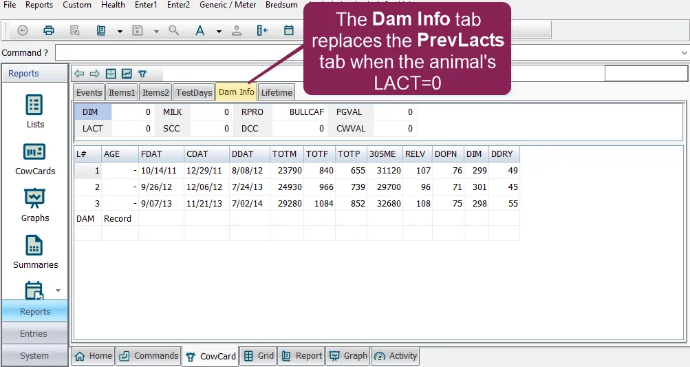Click the font letter A icon
The height and width of the screenshot is (367, 690).
(x=200, y=30)
